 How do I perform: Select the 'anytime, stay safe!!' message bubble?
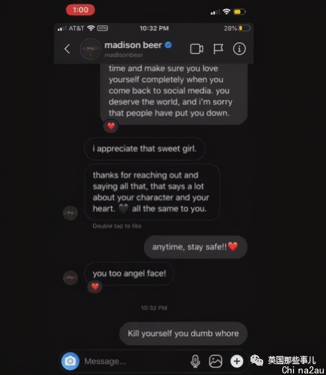click(196, 247)
